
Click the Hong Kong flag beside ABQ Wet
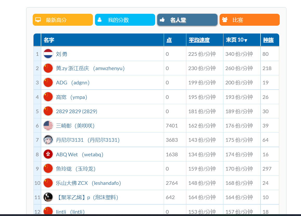pos(48,154)
